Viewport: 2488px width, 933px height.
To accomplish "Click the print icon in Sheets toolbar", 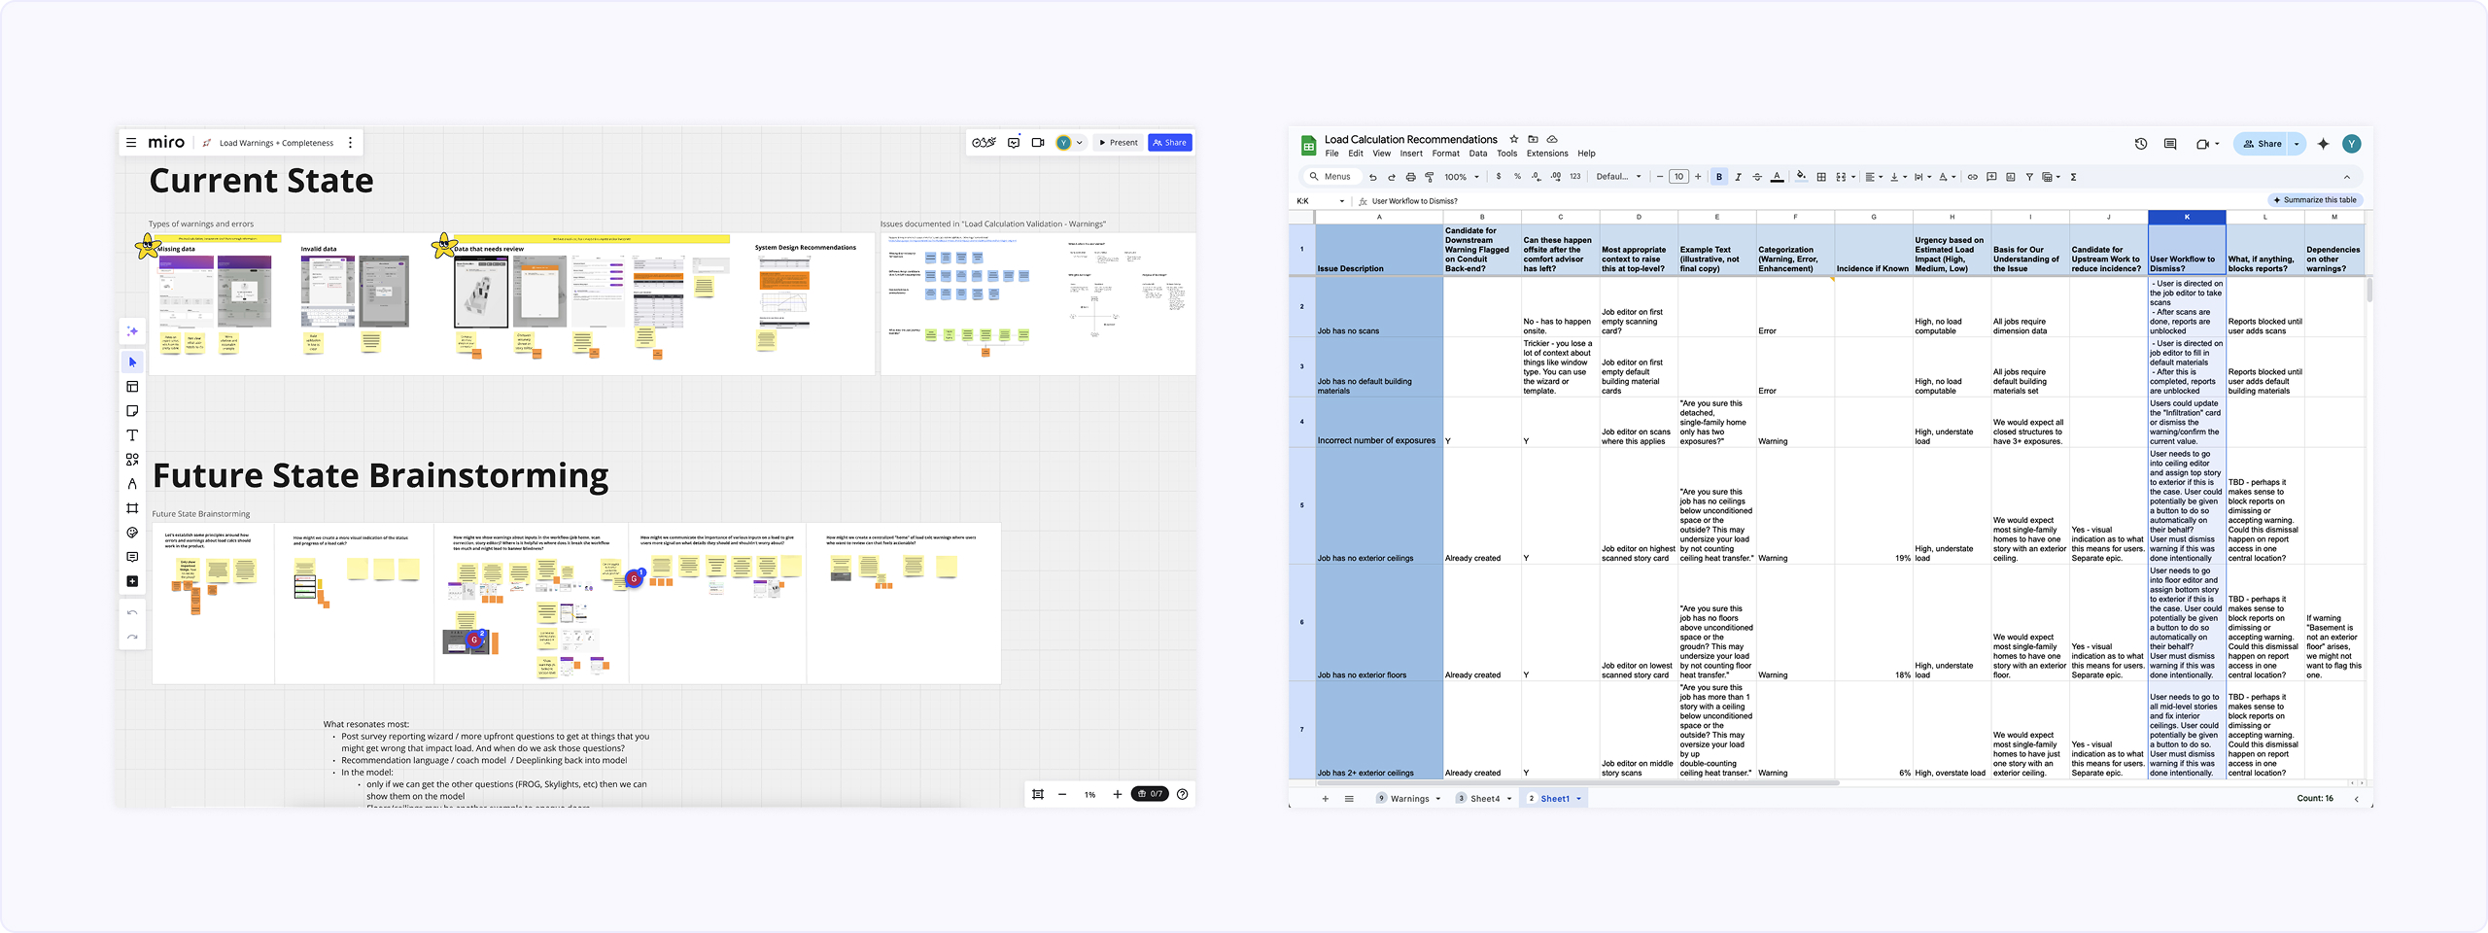I will (x=1410, y=177).
